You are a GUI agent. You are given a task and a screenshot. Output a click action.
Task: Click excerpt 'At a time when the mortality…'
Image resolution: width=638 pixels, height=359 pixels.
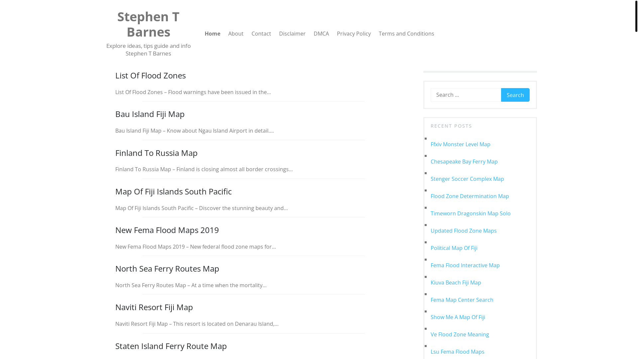tap(229, 285)
